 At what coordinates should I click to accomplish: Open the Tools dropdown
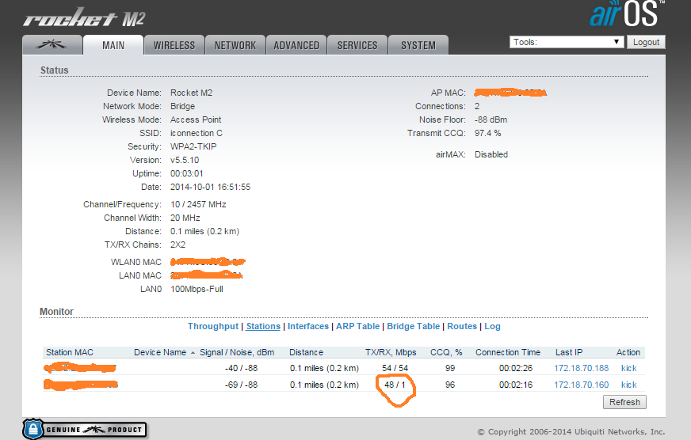tap(567, 42)
